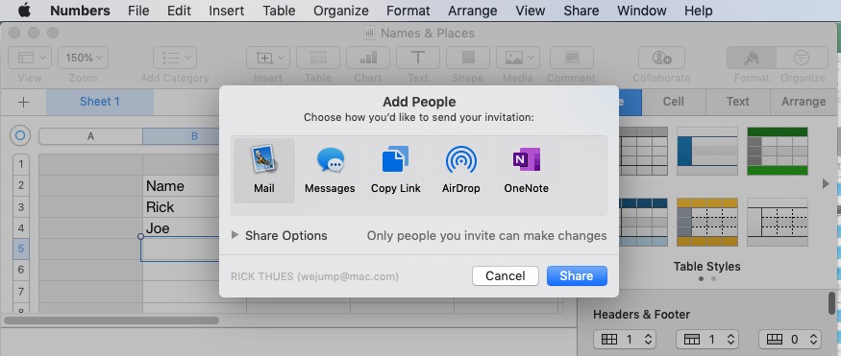Open the Insert toolbar dropdown

[x=268, y=58]
